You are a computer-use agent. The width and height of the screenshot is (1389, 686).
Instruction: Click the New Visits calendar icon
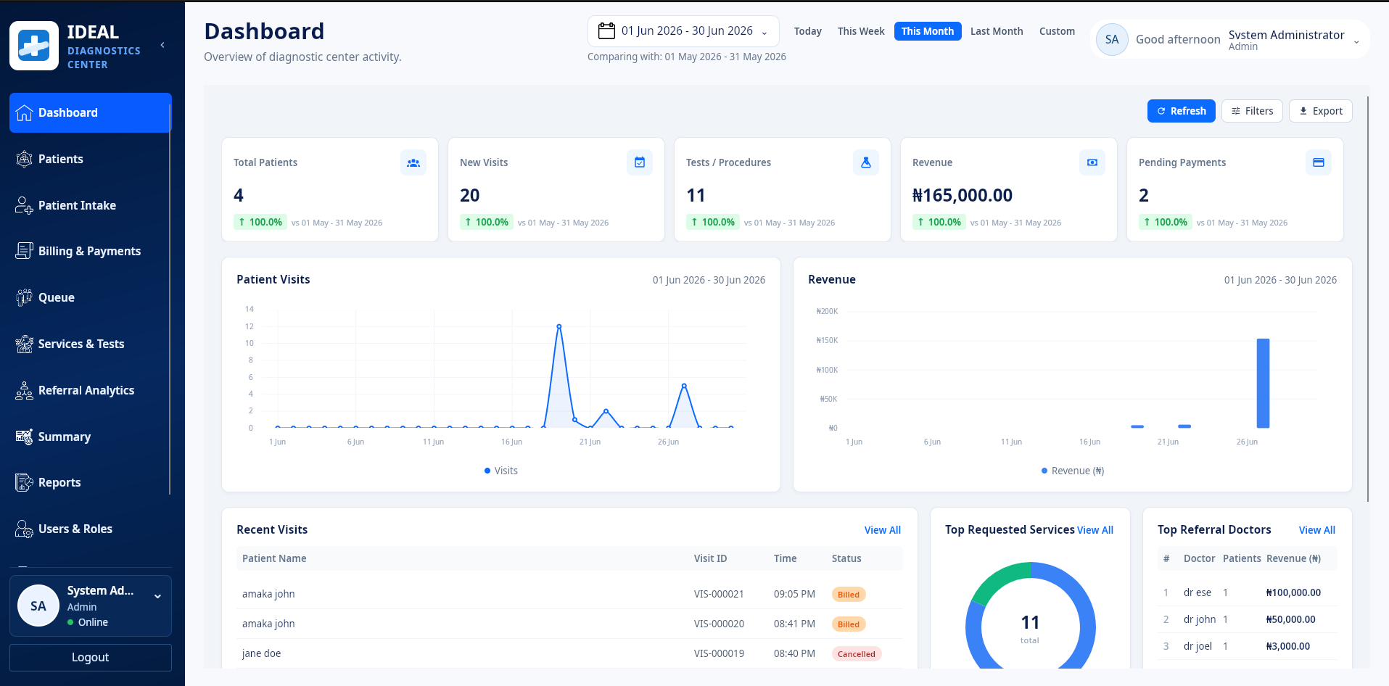coord(640,162)
